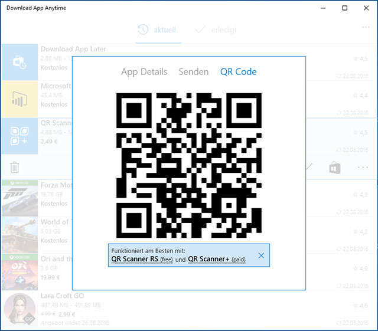This screenshot has height=331, width=378.
Task: Click the 4,6 star rating of Lara Croft GO
Action: point(360,306)
